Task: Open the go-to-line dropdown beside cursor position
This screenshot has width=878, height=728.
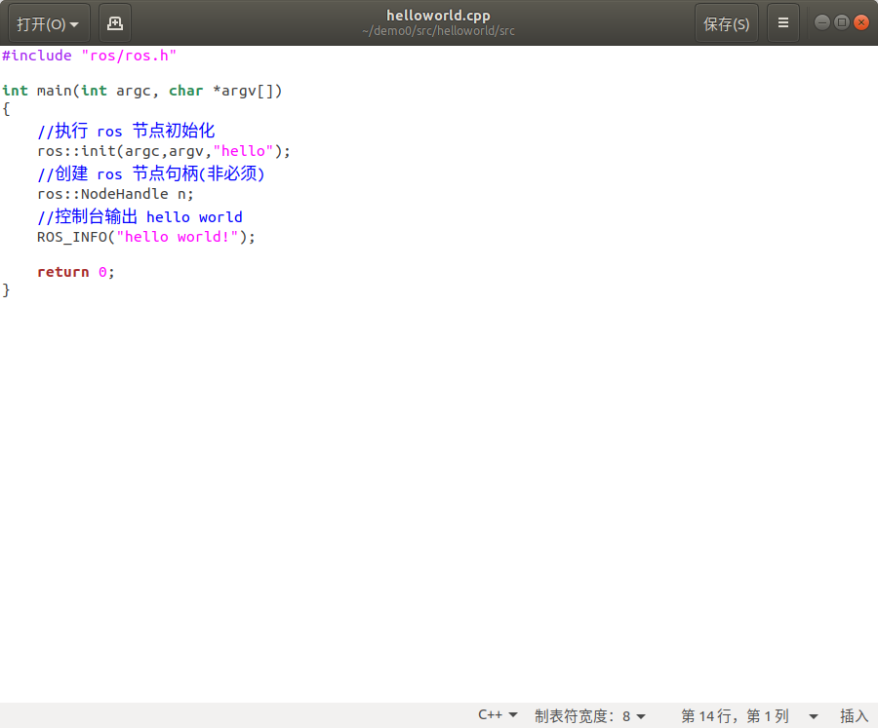Action: pyautogui.click(x=813, y=715)
